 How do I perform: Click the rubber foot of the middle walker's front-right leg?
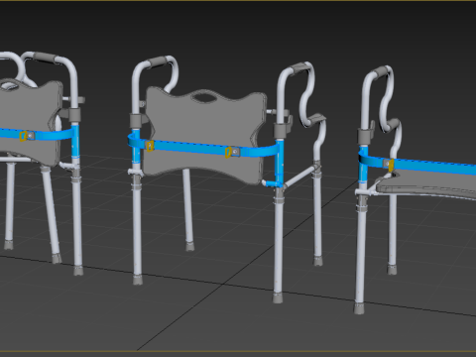point(278,297)
